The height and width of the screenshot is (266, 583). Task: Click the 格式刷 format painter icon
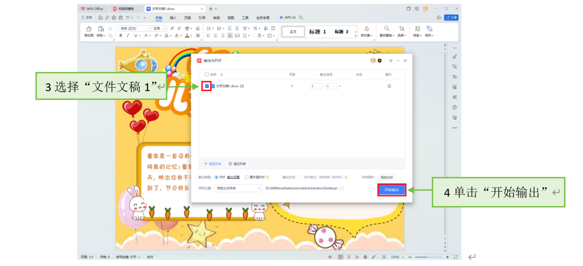(89, 29)
